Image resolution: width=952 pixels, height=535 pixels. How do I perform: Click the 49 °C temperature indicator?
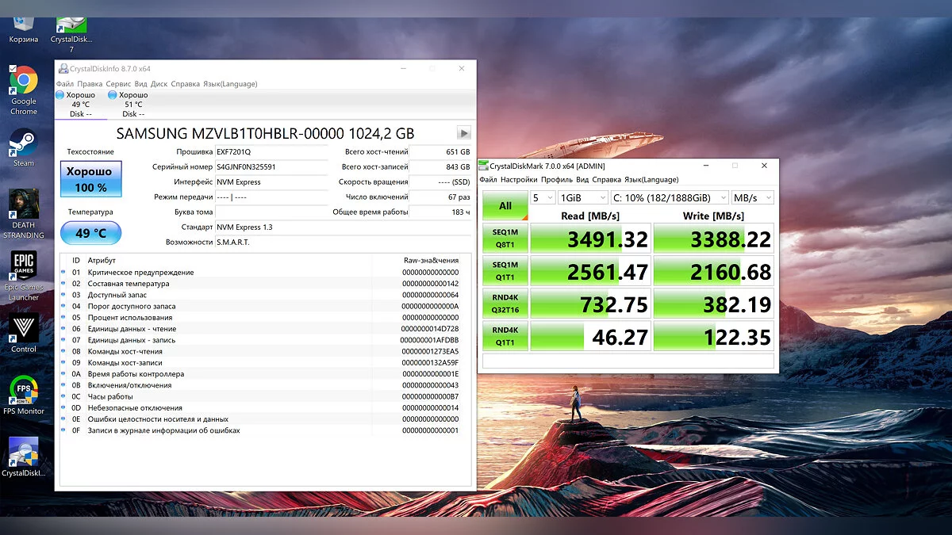point(90,233)
